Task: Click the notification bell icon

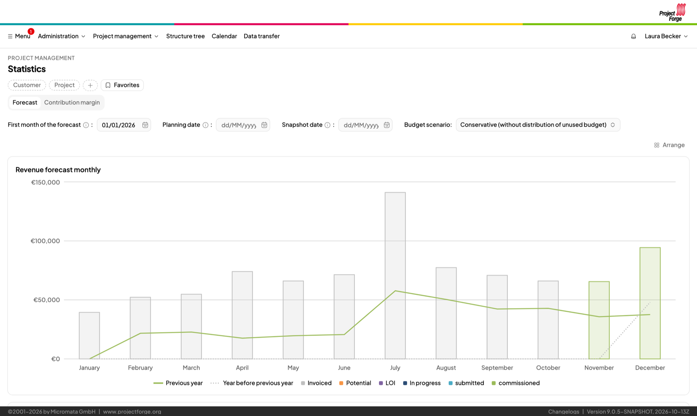Action: click(x=633, y=36)
